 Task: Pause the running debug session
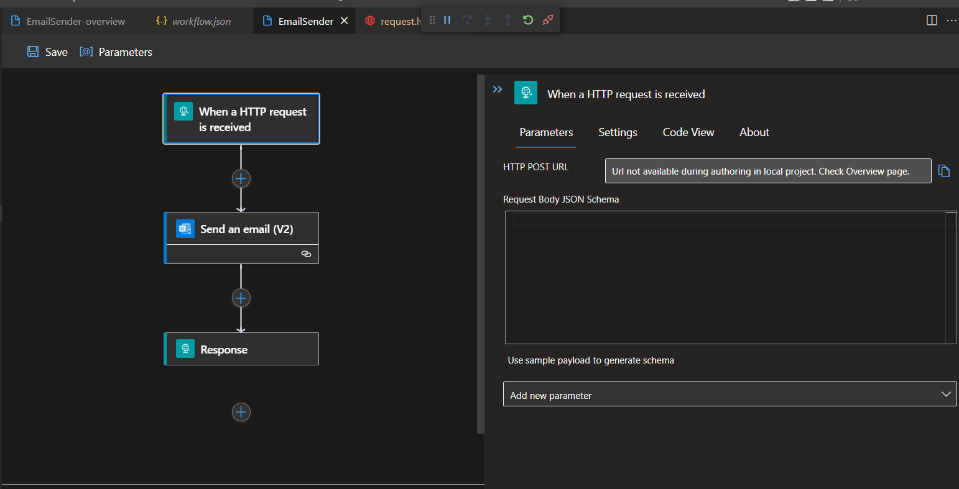[447, 20]
